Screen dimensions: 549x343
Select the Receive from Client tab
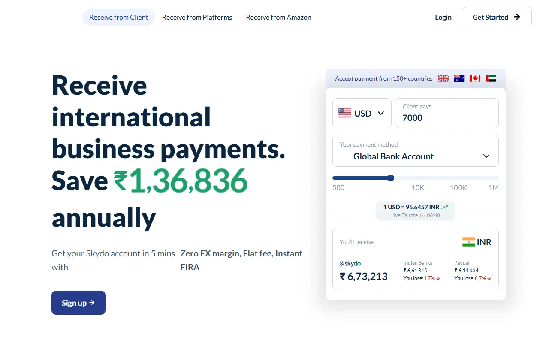(118, 17)
